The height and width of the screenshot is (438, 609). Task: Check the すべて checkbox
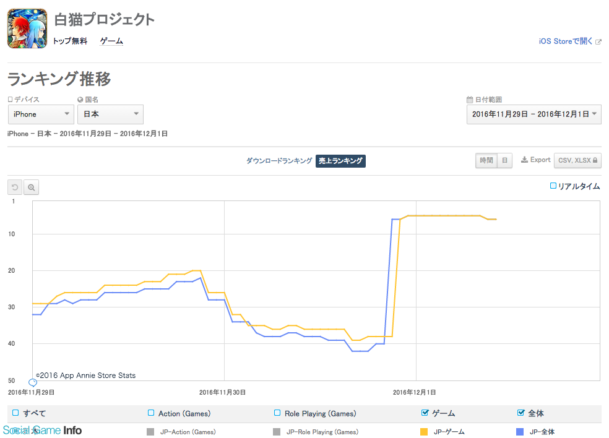[15, 413]
